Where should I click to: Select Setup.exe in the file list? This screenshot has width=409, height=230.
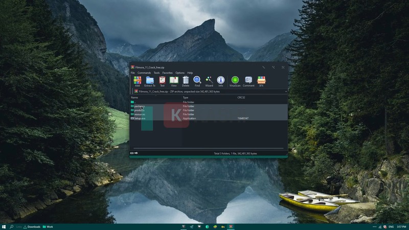pyautogui.click(x=140, y=118)
